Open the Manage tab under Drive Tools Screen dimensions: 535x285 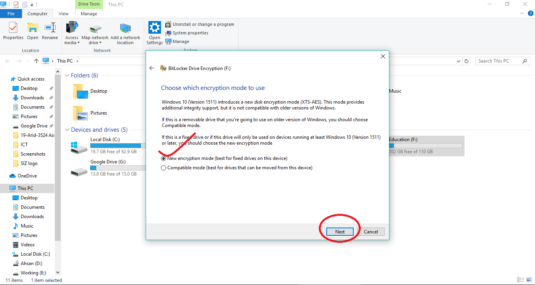coord(89,14)
